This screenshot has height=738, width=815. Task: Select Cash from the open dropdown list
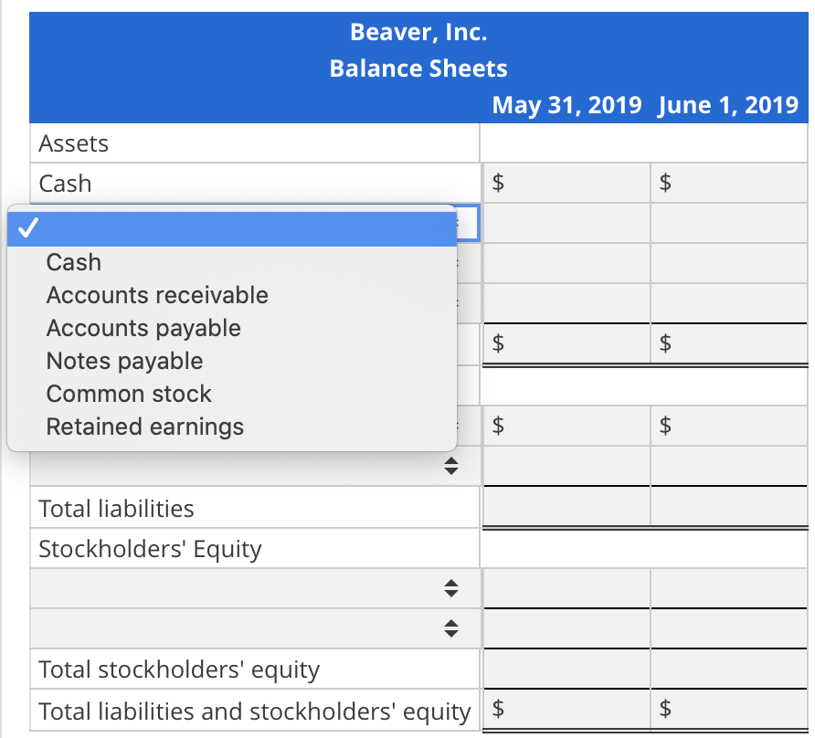73,262
